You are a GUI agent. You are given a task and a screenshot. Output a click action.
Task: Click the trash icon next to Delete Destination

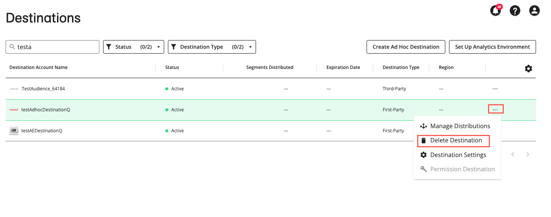point(424,140)
